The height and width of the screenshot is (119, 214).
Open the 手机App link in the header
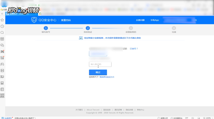(155, 20)
